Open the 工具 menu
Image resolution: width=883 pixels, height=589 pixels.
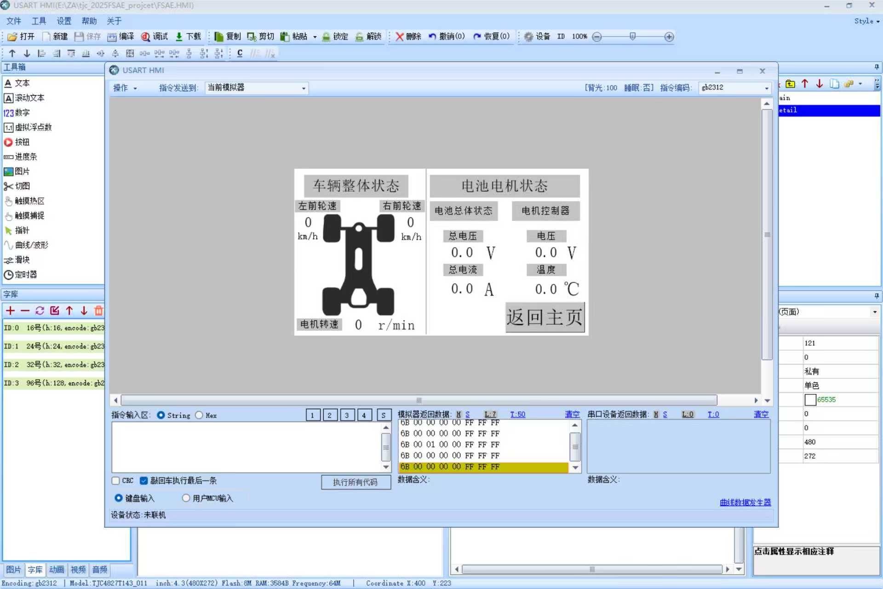pyautogui.click(x=39, y=21)
